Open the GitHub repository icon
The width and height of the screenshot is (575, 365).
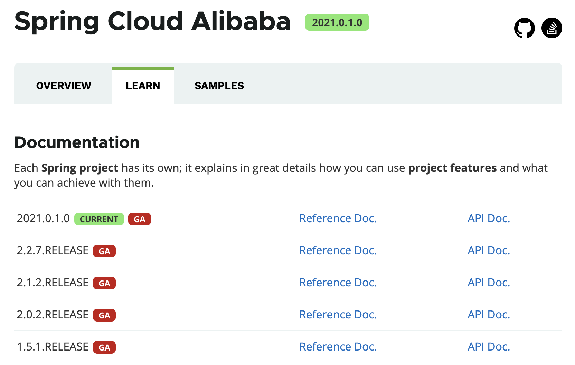coord(524,28)
